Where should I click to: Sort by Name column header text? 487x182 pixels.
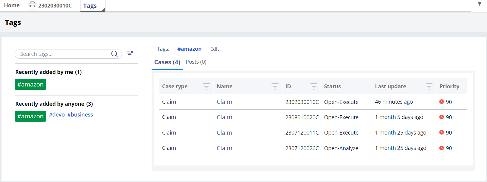225,86
